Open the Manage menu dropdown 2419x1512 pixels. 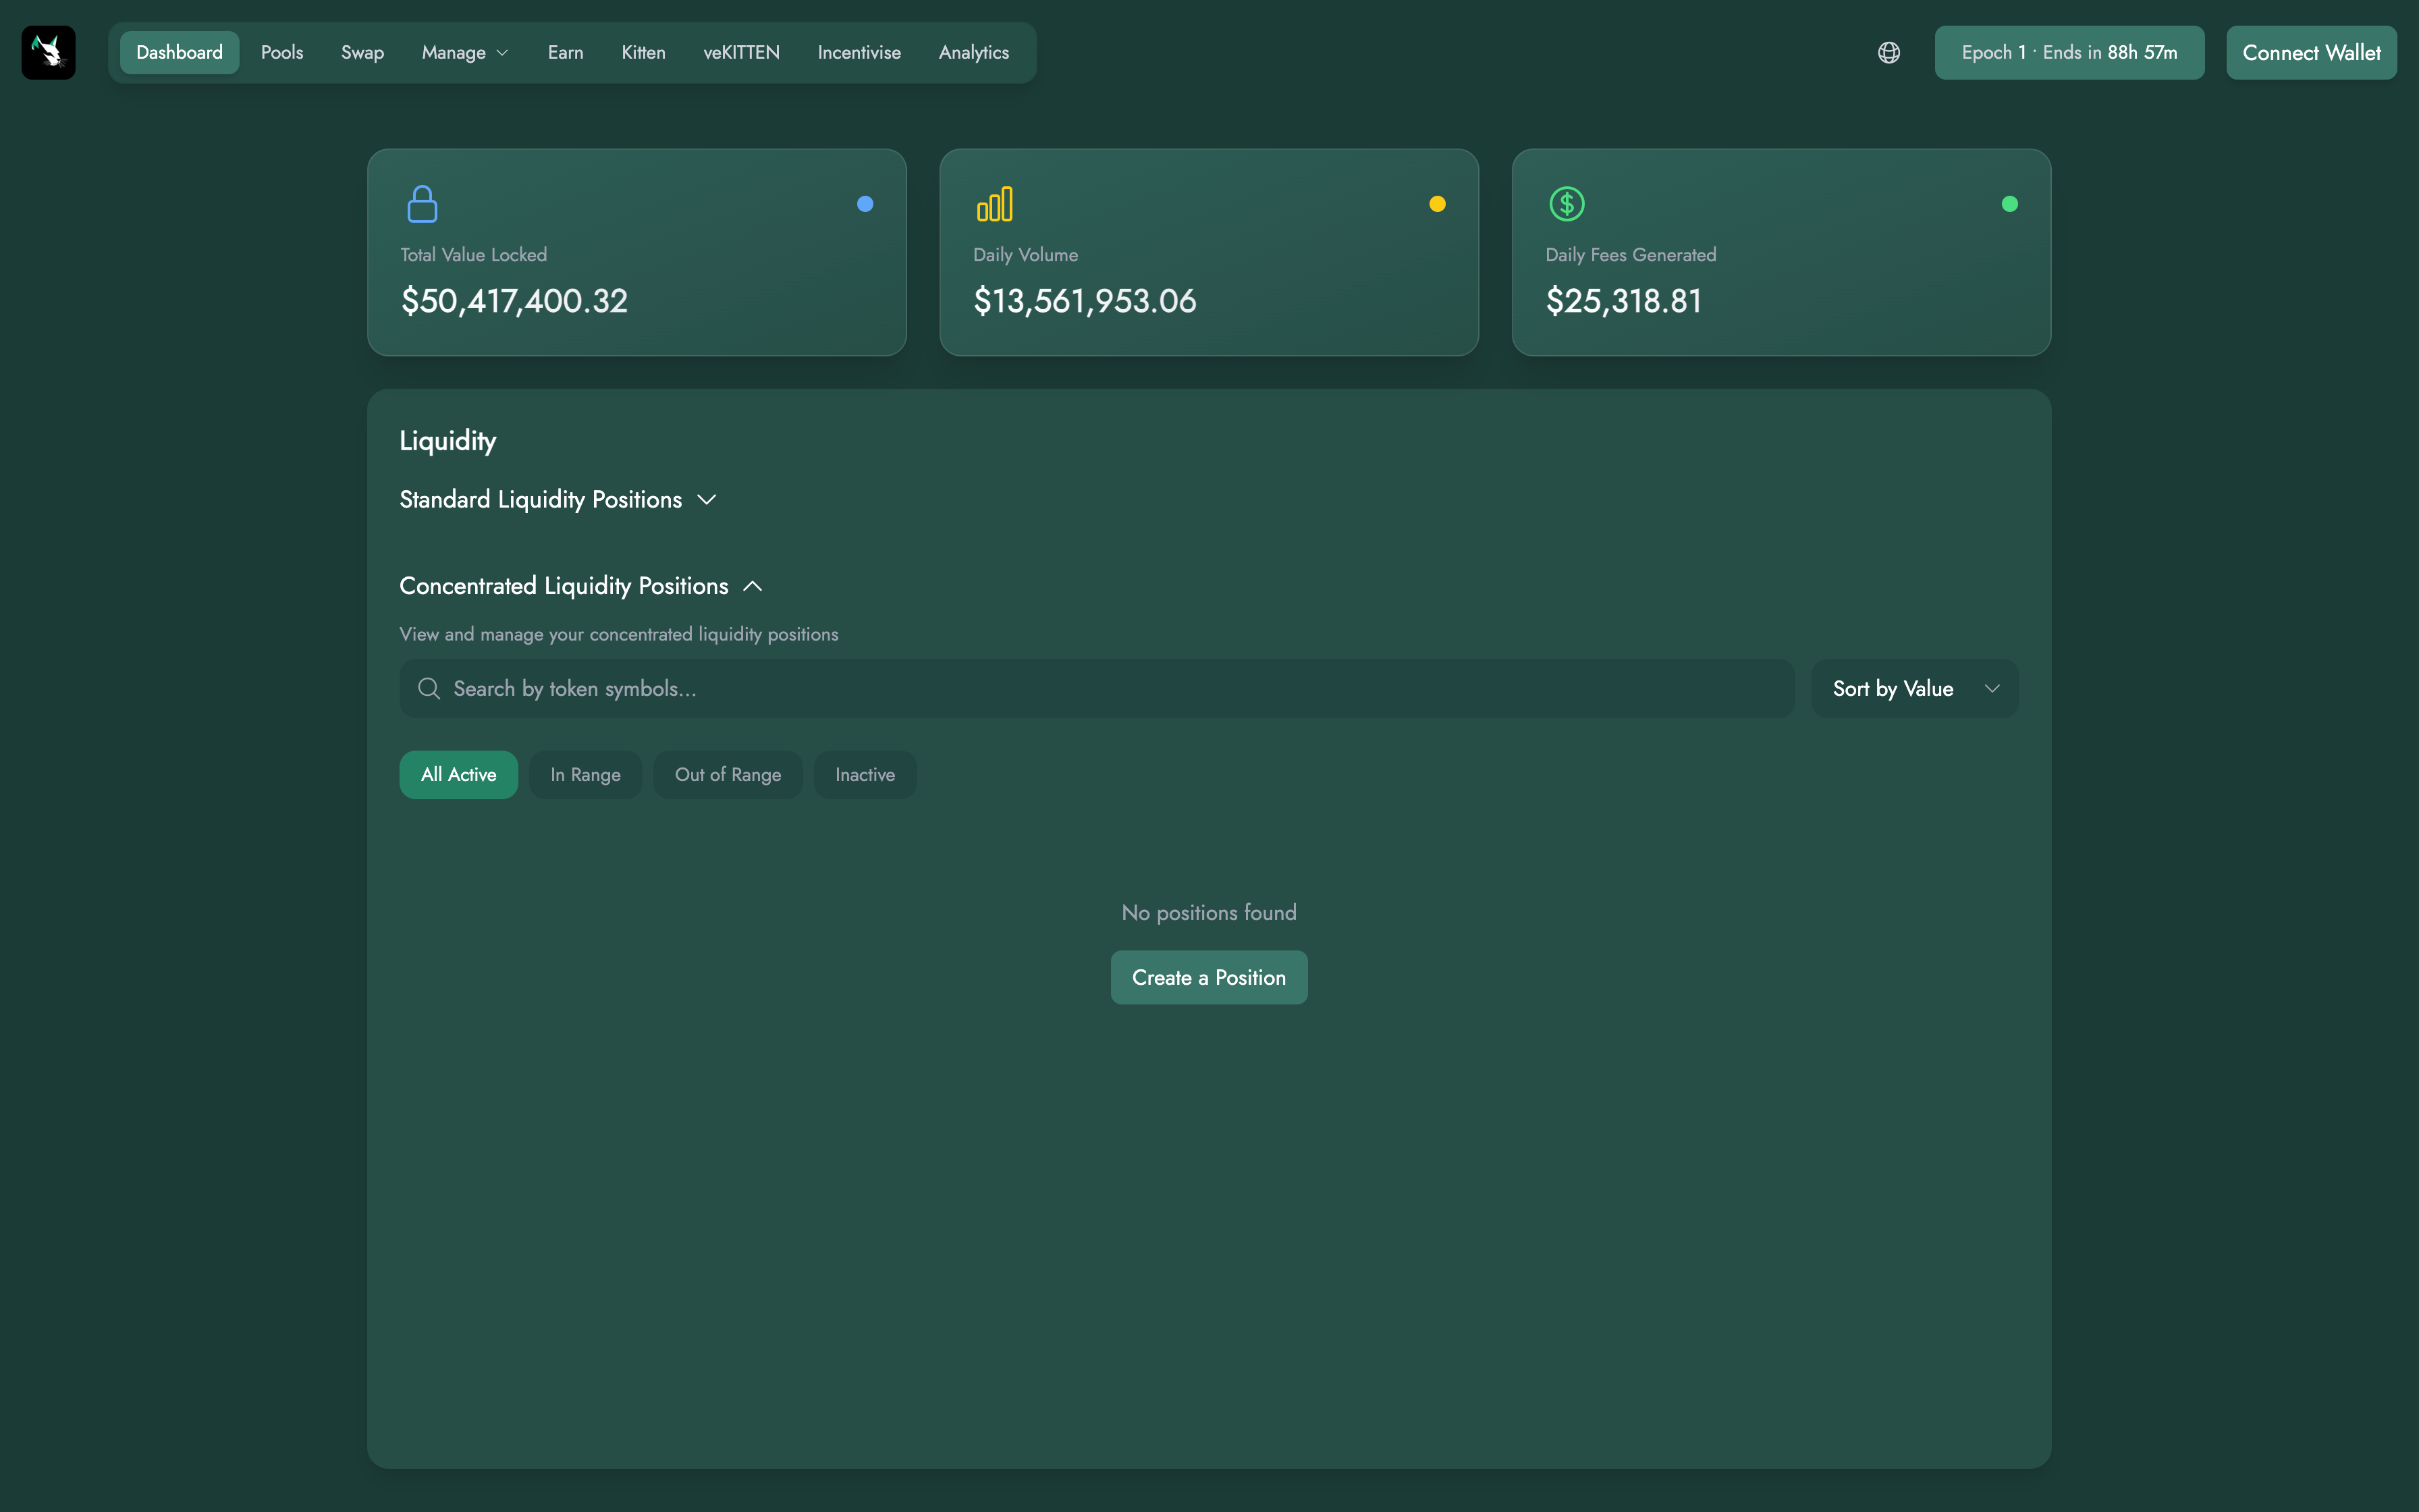465,52
